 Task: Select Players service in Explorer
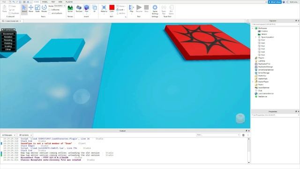pyautogui.click(x=261, y=58)
